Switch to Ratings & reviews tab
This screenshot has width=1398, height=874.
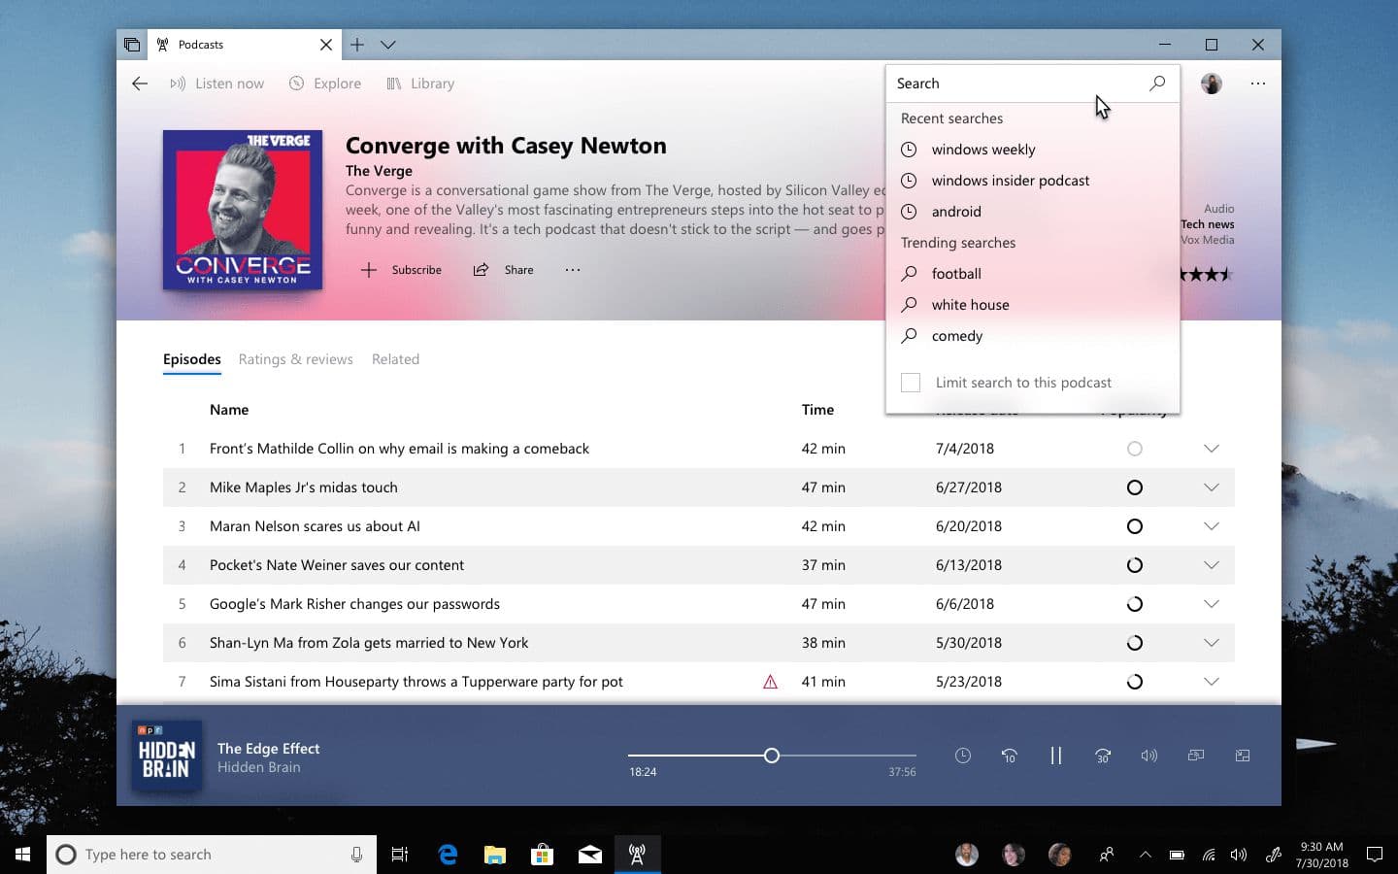(x=296, y=359)
